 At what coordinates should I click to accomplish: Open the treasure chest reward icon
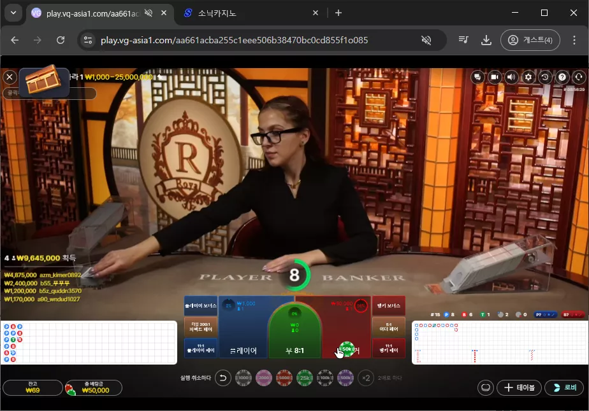(43, 80)
